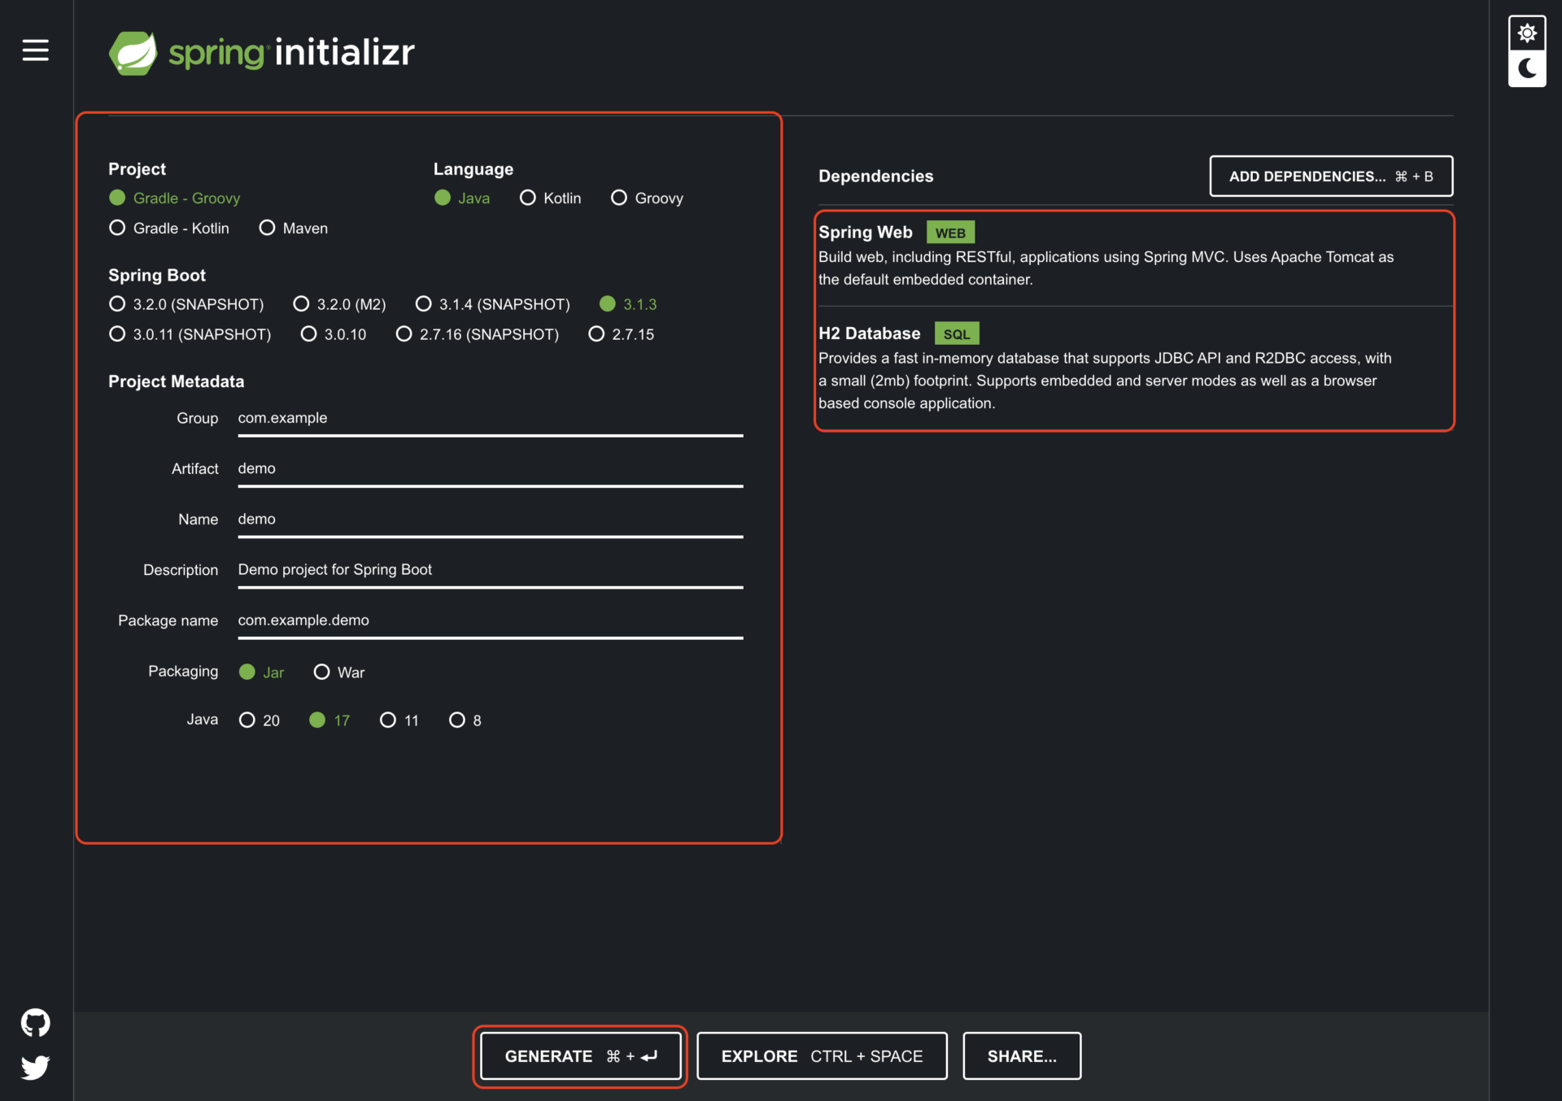Viewport: 1562px width, 1101px height.
Task: Click the Spring Boot heading
Action: tap(157, 276)
